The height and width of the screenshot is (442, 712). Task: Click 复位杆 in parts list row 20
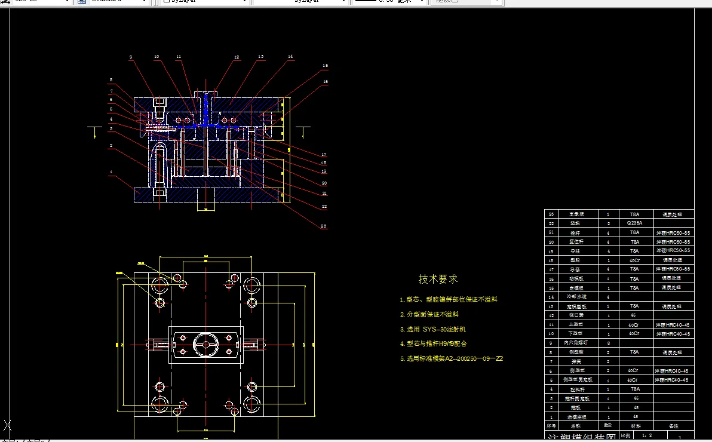point(576,242)
